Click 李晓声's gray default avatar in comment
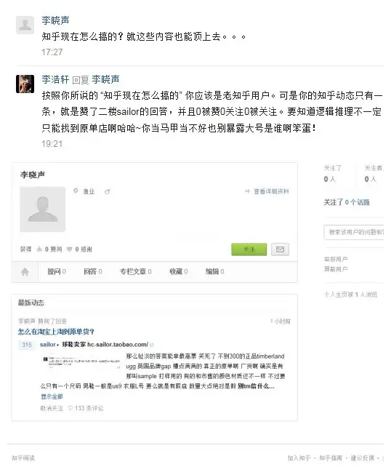This screenshot has height=472, width=391. (x=25, y=25)
